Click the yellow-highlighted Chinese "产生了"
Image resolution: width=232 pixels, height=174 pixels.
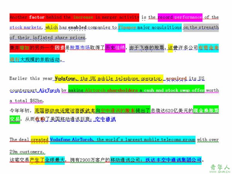click(x=37, y=160)
